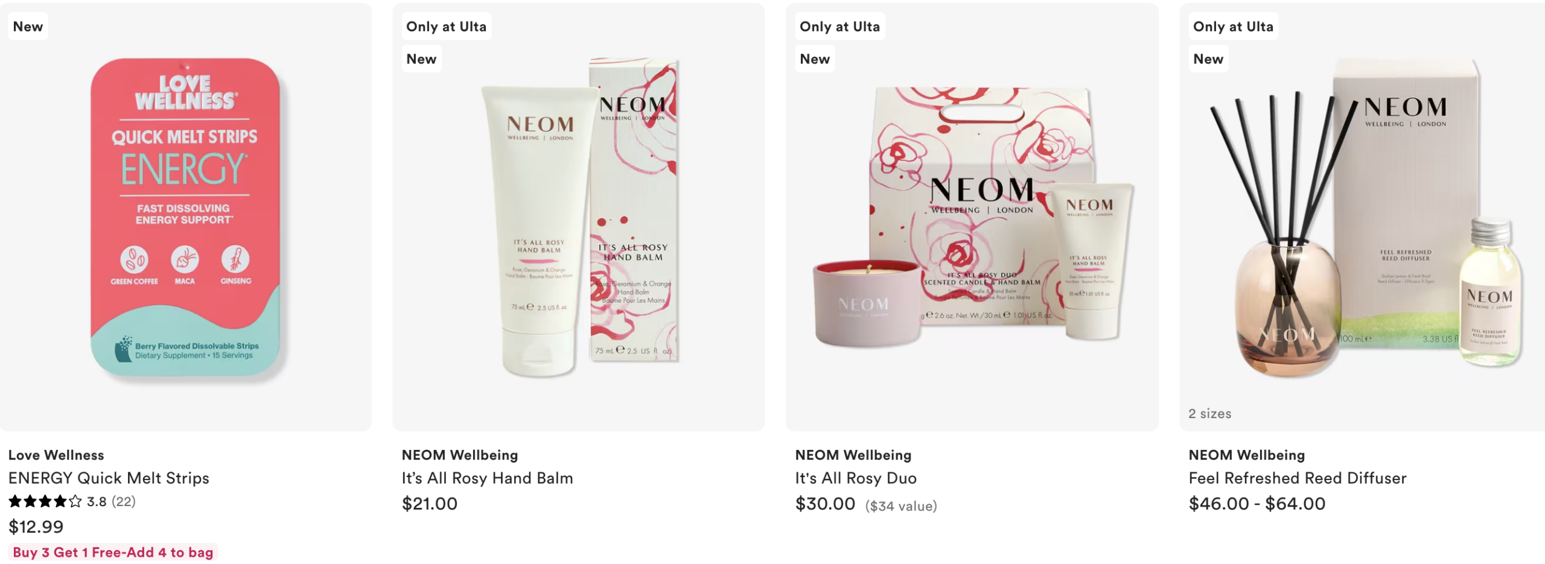Click the It's All Rosy Duo title

[x=856, y=478]
